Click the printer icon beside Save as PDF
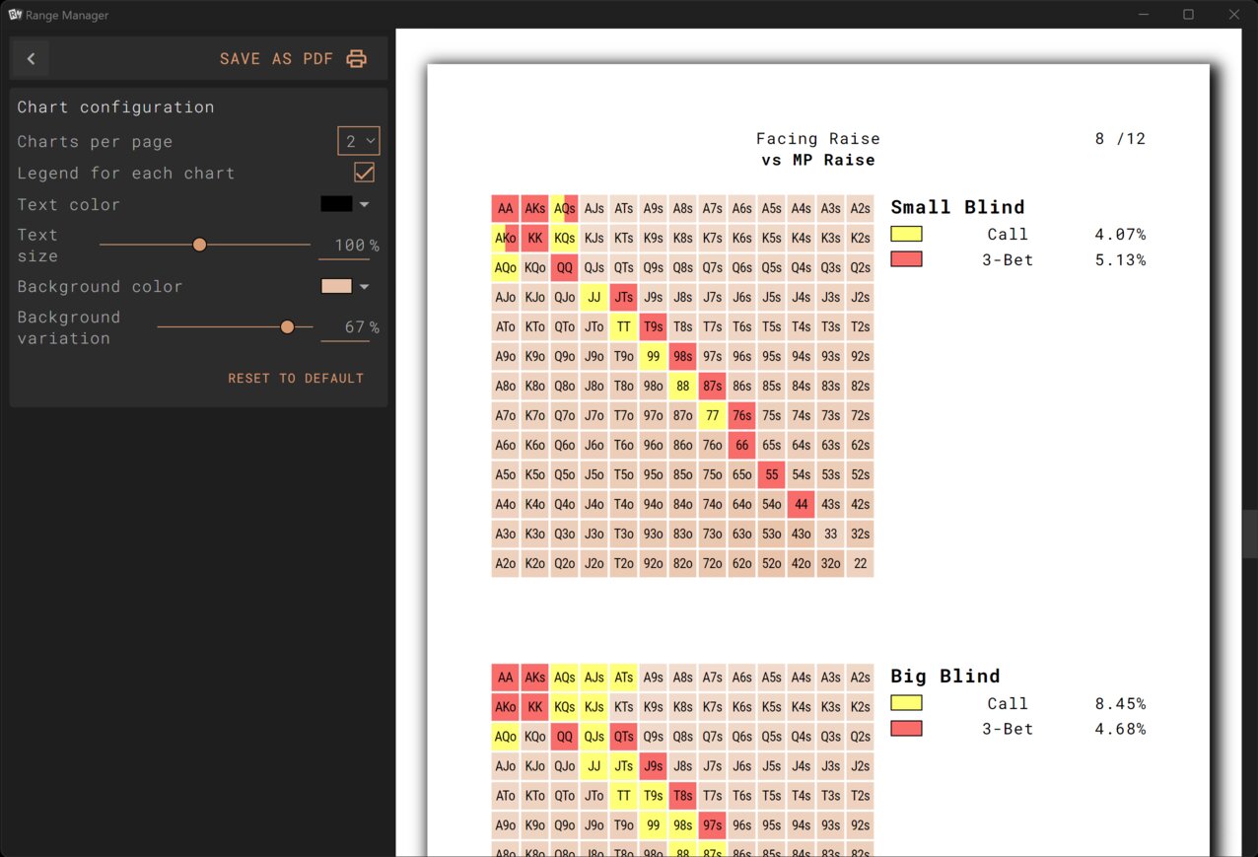The image size is (1258, 857). pos(357,59)
